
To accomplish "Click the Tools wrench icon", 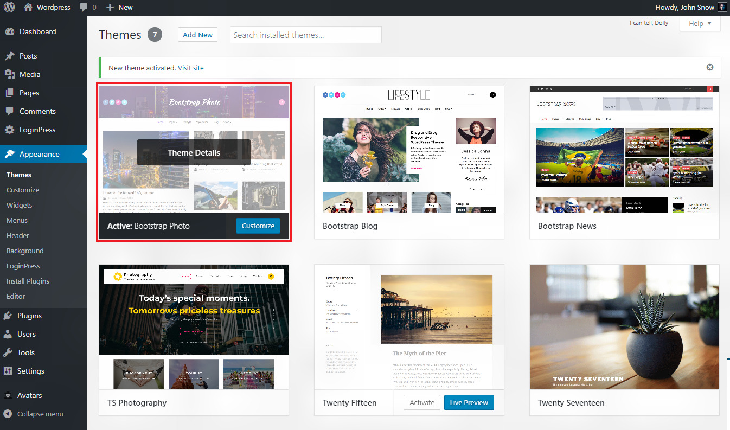I will coord(8,352).
